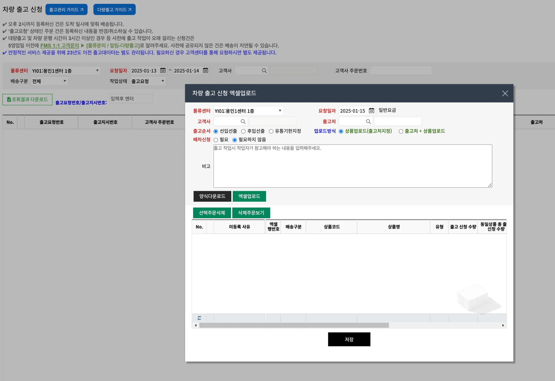This screenshot has height=381, width=555.
Task: Select the 후입선출 radio option
Action: [x=243, y=132]
